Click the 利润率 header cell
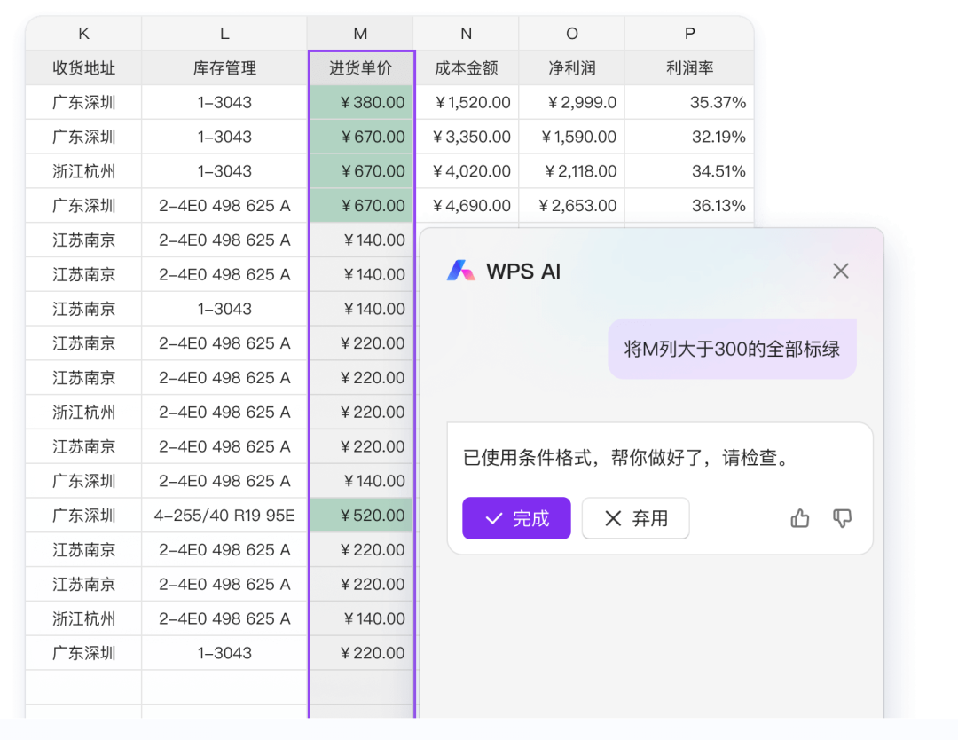Screen dimensions: 958x740 689,67
